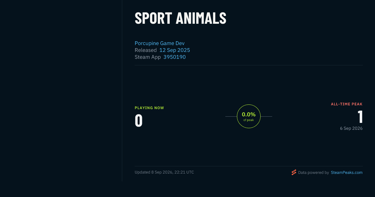This screenshot has width=375, height=197.
Task: Select the SPORT ANIMALS game title
Action: click(181, 18)
